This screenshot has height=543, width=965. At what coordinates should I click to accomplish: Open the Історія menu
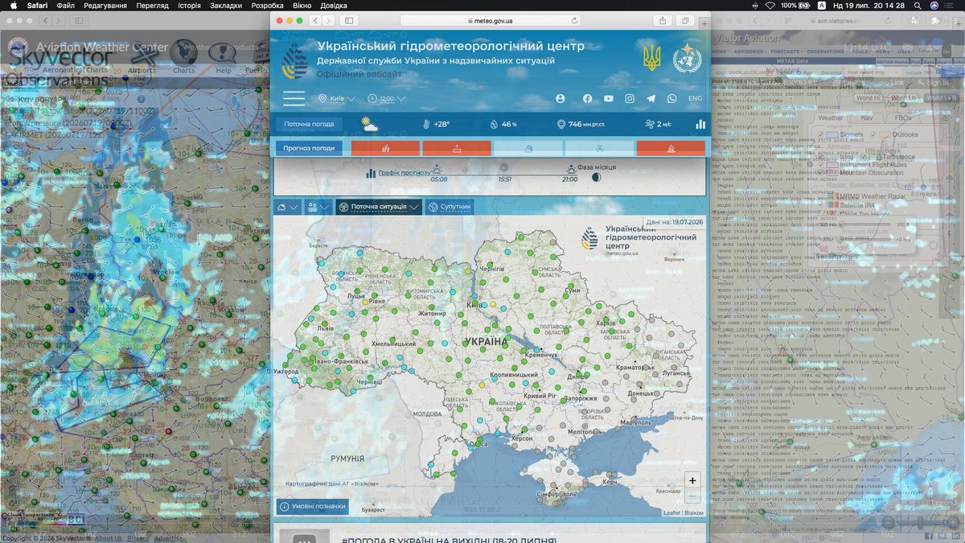coord(189,5)
